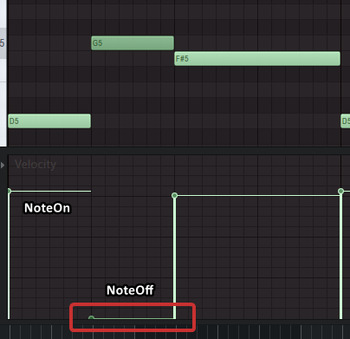Screen dimensions: 350x339
Task: Expand the Velocity lane selector arrow
Action: click(3, 165)
